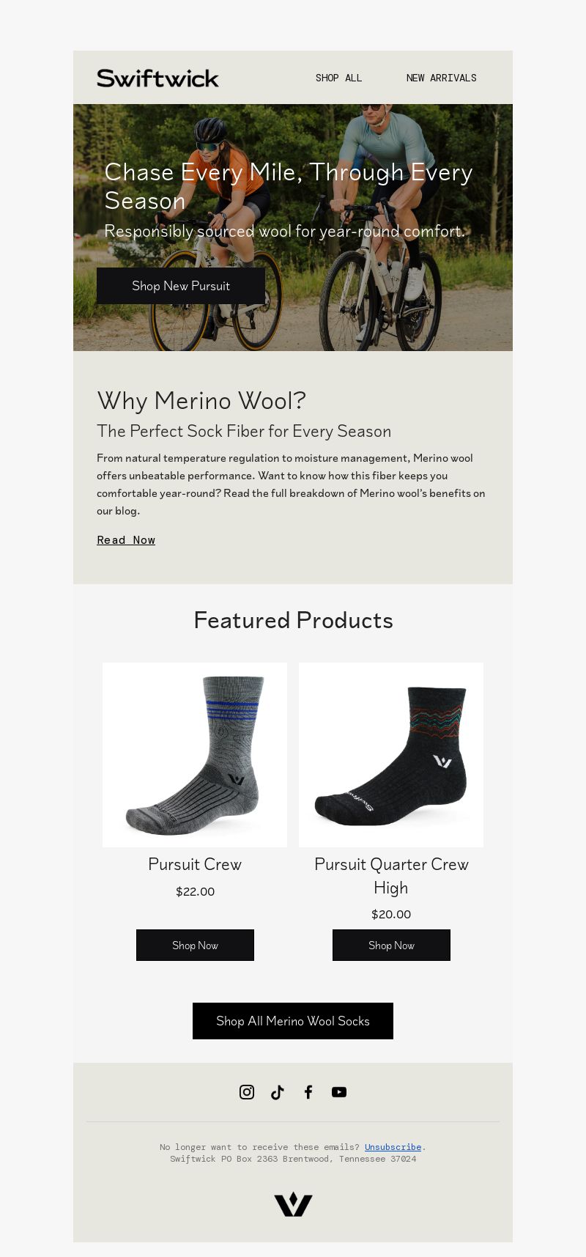
Task: Open the YouTube channel icon
Action: (x=339, y=1092)
